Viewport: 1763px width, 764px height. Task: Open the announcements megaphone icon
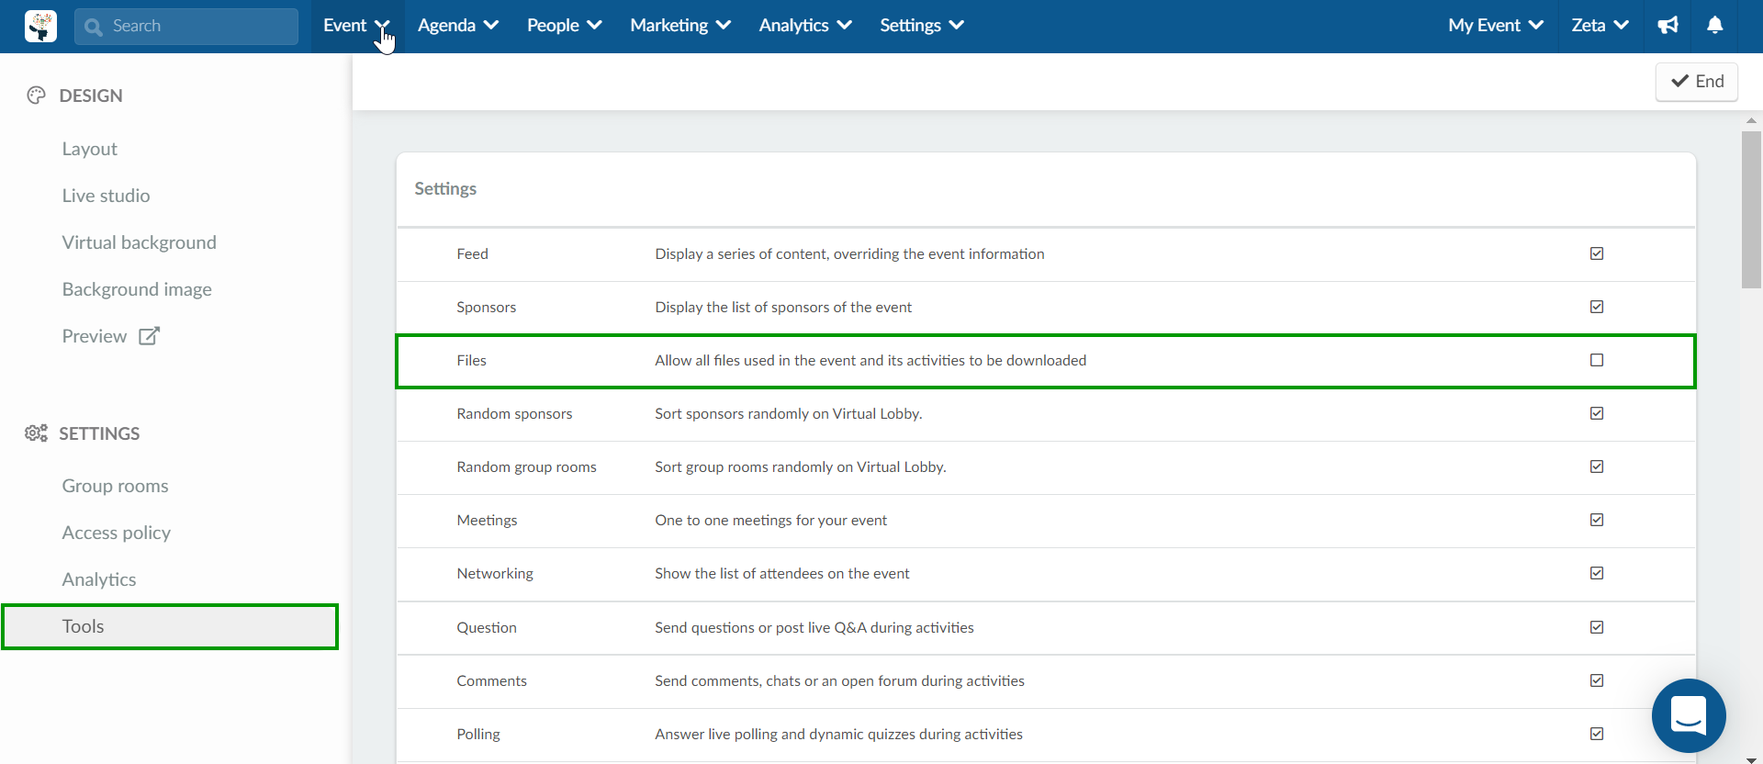click(x=1668, y=26)
